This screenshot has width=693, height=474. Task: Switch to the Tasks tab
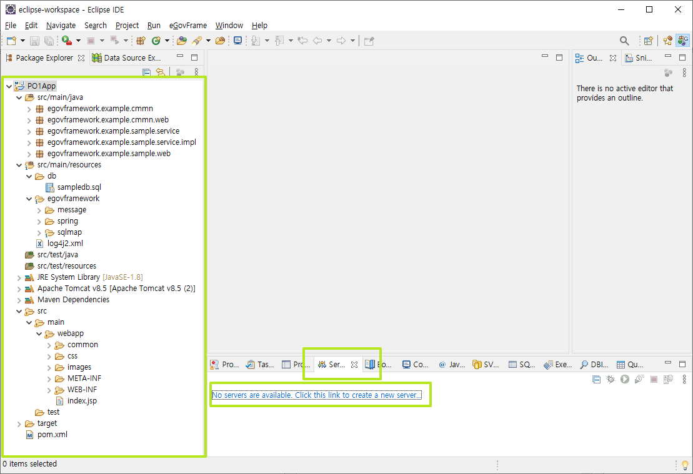pyautogui.click(x=261, y=365)
